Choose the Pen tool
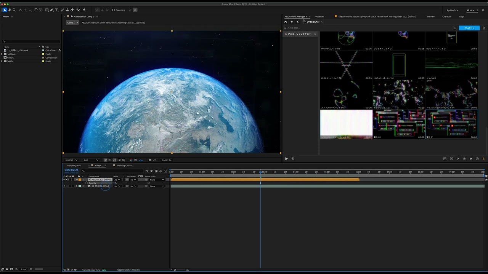 coord(52,10)
